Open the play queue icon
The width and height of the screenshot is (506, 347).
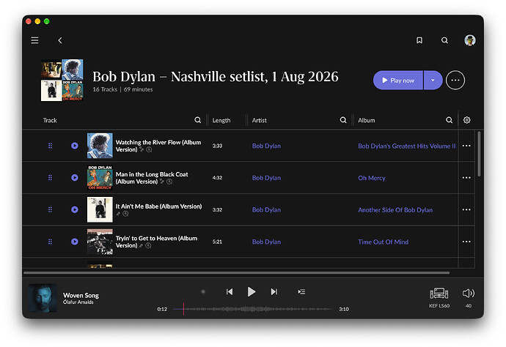tap(301, 291)
